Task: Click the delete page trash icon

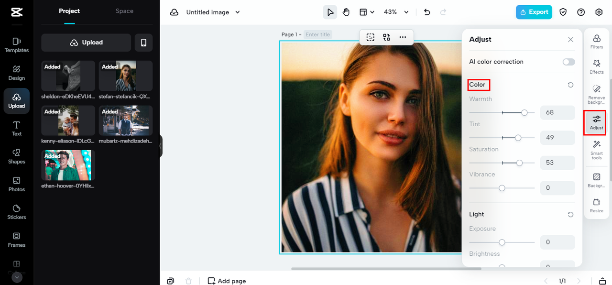Action: click(189, 281)
